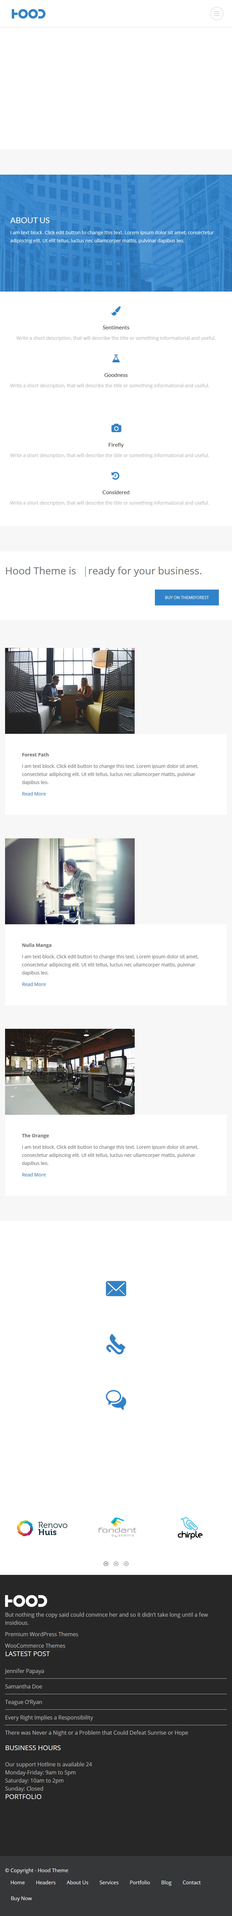232x1916 pixels.
Task: Select the second logo carousel dot
Action: (116, 1563)
